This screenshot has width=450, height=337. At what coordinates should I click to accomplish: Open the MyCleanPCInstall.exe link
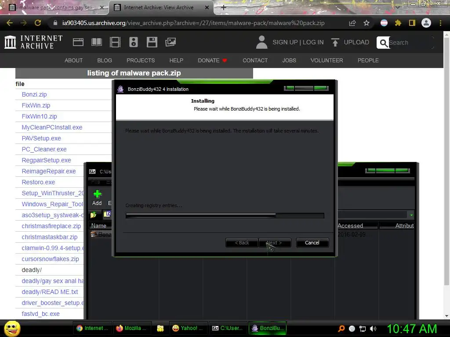pyautogui.click(x=52, y=127)
